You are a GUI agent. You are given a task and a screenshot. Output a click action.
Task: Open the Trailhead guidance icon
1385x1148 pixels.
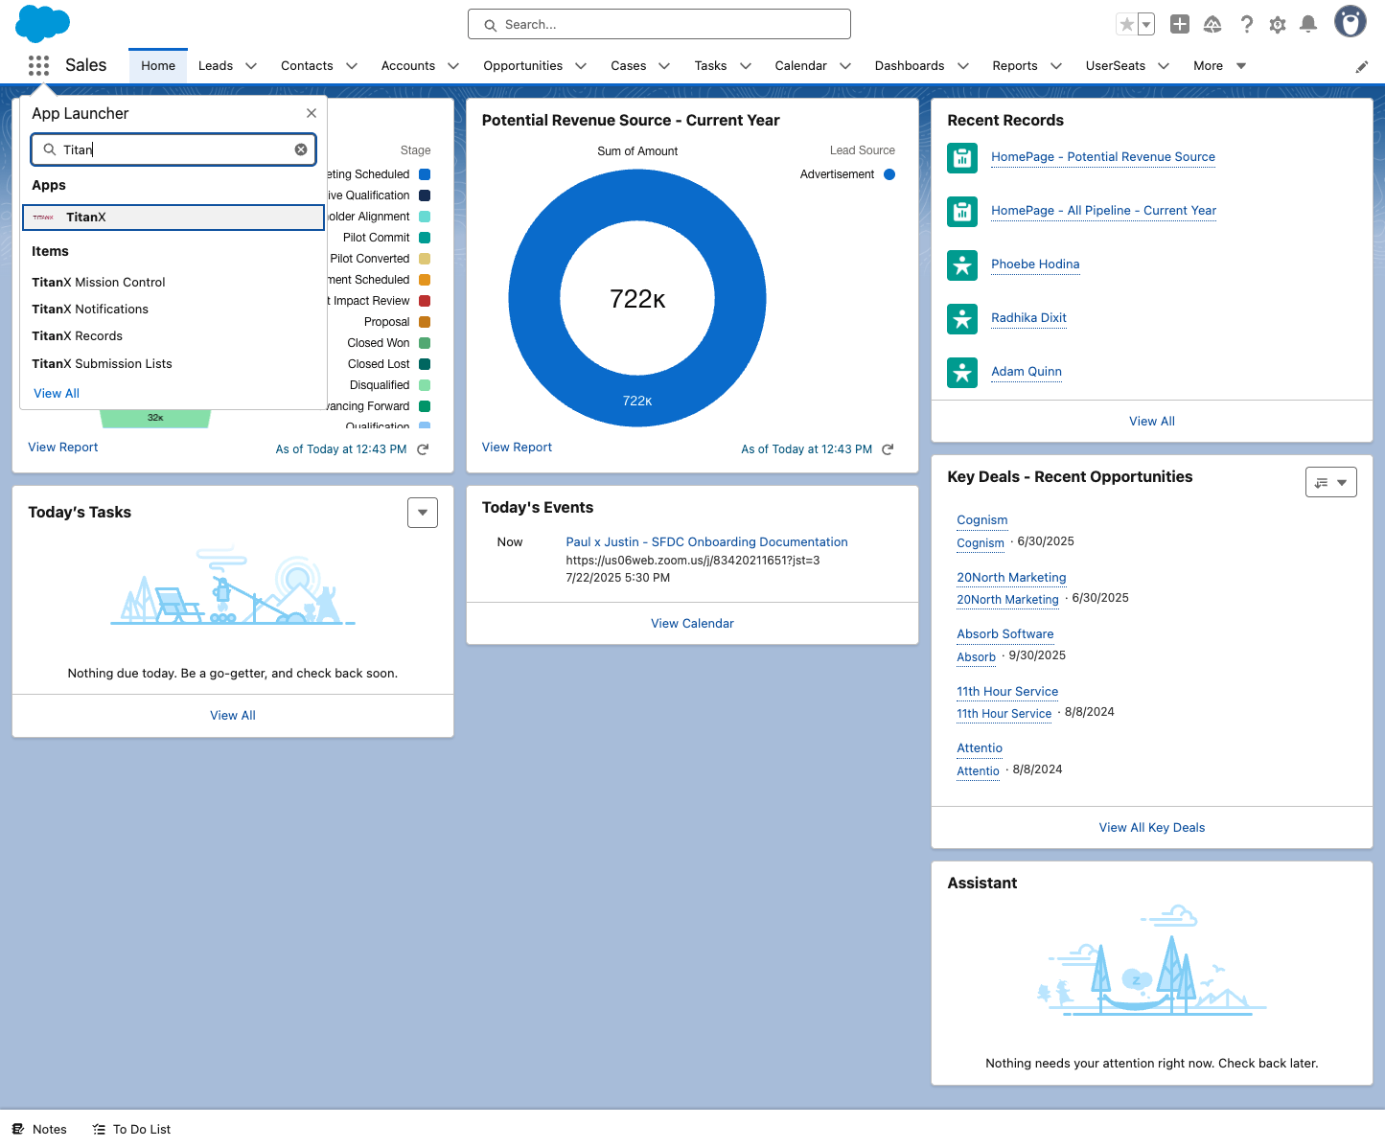click(x=1212, y=25)
